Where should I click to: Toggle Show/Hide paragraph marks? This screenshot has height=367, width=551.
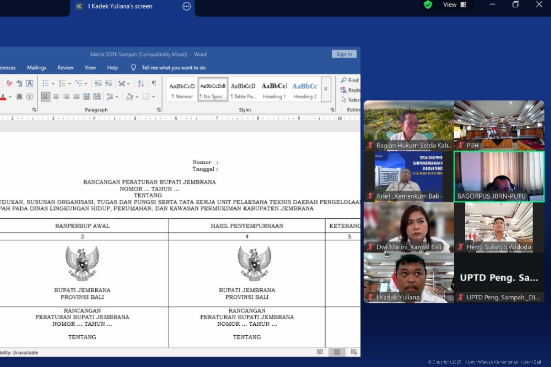point(154,83)
